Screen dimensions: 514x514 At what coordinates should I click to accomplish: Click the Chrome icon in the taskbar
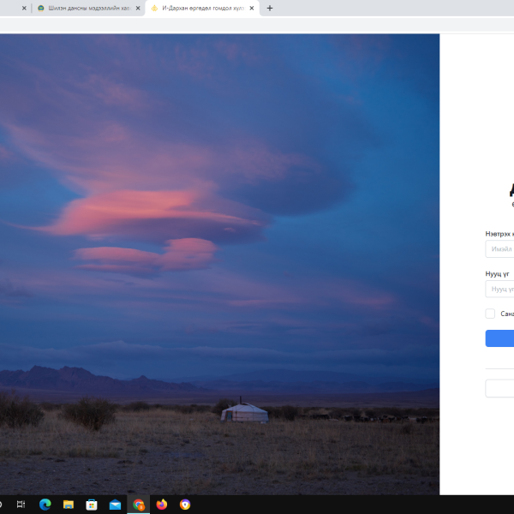click(139, 505)
